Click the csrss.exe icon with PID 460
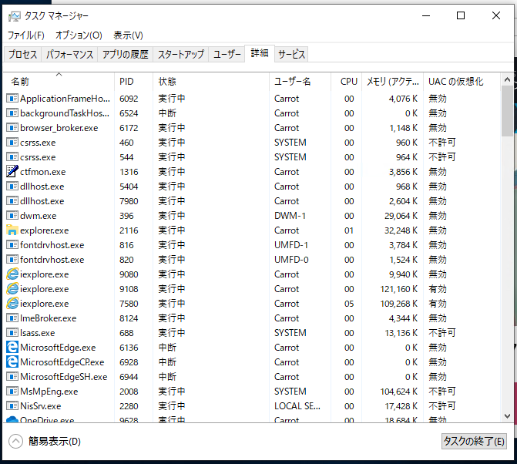Viewport: 517px width, 464px height. 12,143
